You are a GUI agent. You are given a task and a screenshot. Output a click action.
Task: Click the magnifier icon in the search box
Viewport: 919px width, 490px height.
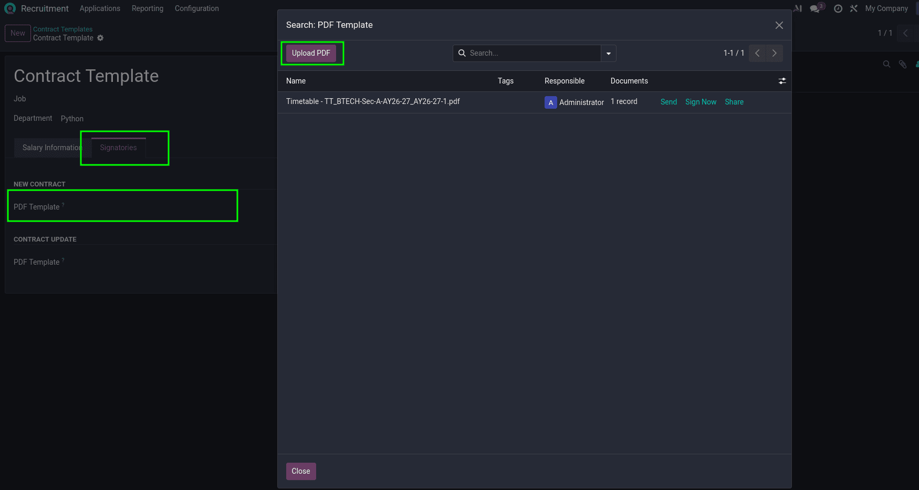pyautogui.click(x=462, y=53)
